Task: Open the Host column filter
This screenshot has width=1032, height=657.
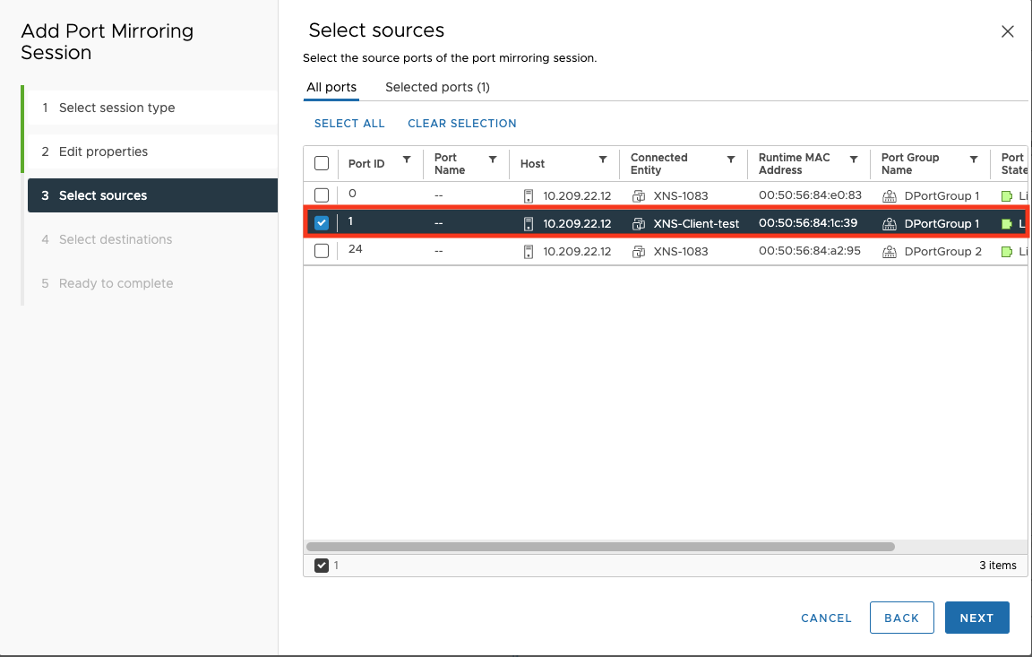Action: coord(603,160)
